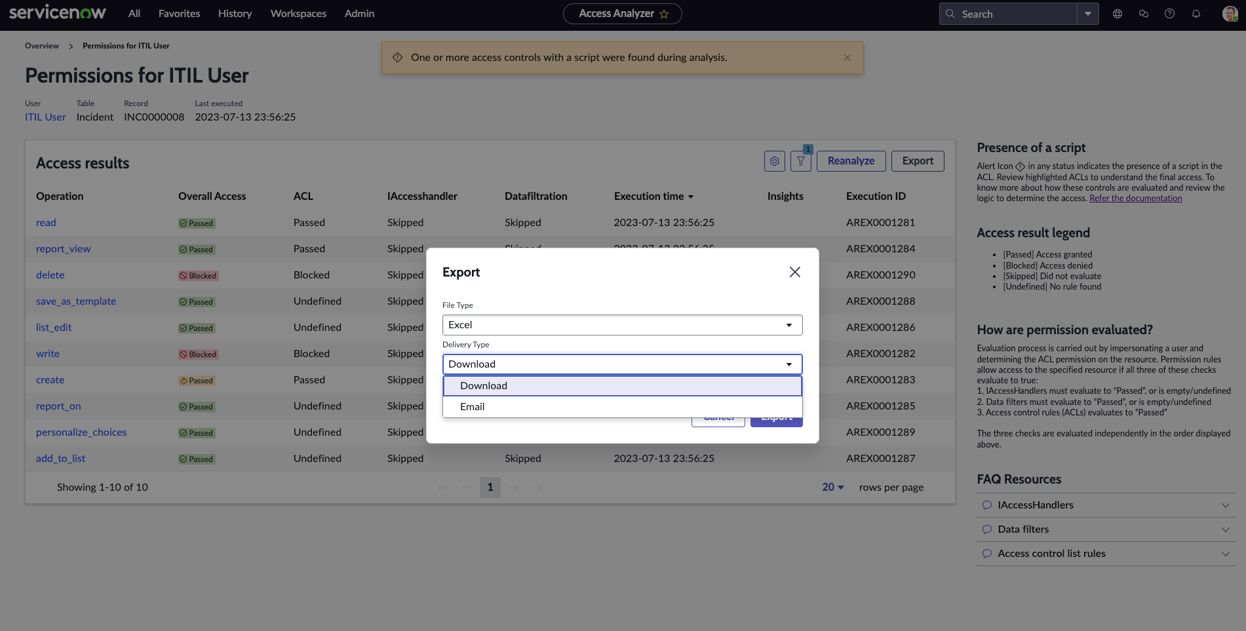
Task: Click the Overall Access column header
Action: tap(212, 197)
